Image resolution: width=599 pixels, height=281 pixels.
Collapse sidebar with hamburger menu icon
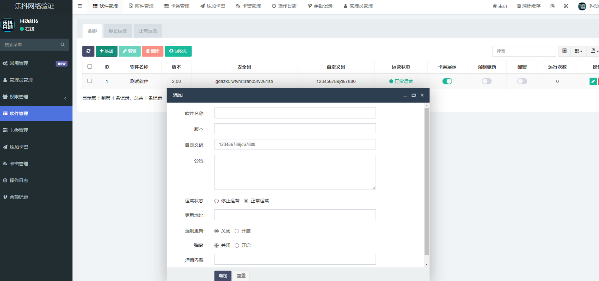point(80,6)
